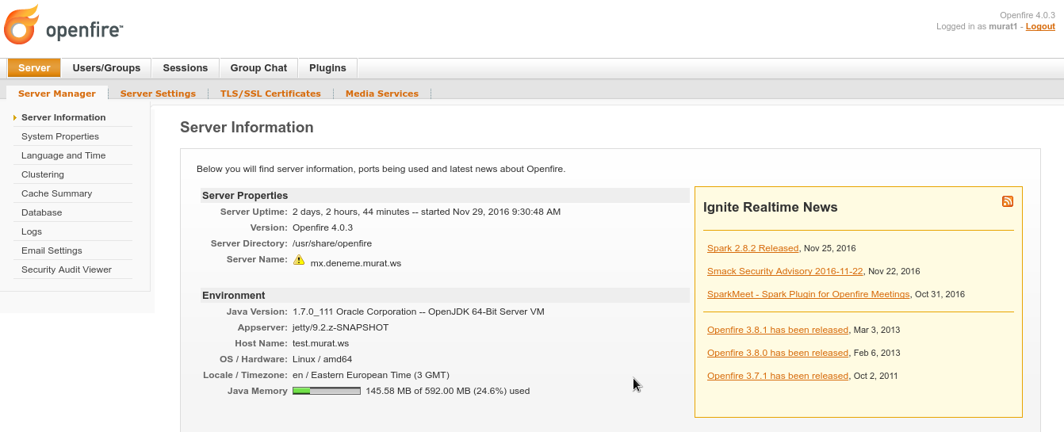The height and width of the screenshot is (432, 1064).
Task: Click the server name mx.deneme.murat.ws
Action: coord(356,263)
